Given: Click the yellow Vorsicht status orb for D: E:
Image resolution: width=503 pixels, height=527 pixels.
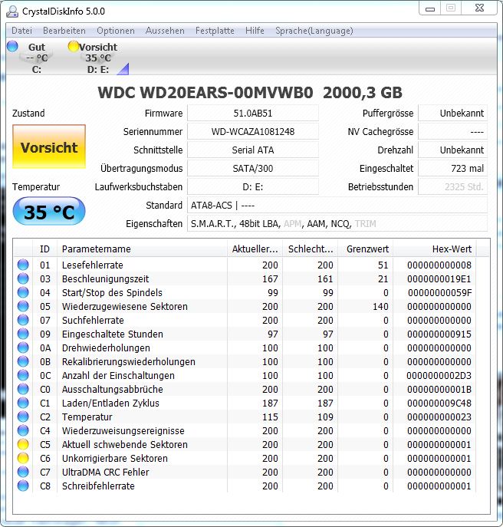Looking at the screenshot, I should click(x=73, y=46).
